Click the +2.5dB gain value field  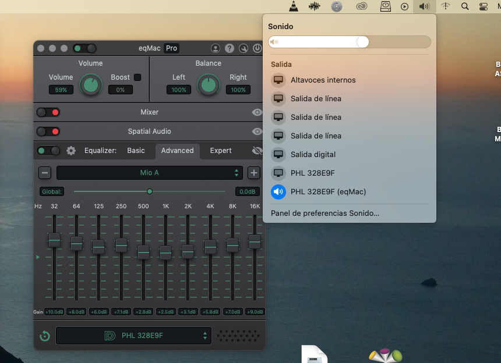(x=165, y=312)
